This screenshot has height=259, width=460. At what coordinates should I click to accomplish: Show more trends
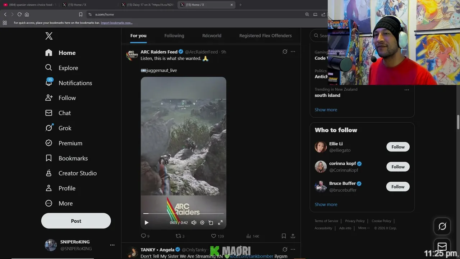[326, 110]
